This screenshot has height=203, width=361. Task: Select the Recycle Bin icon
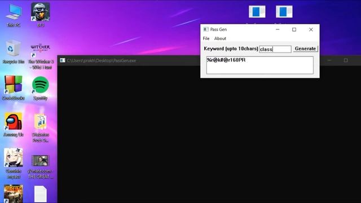(x=14, y=52)
